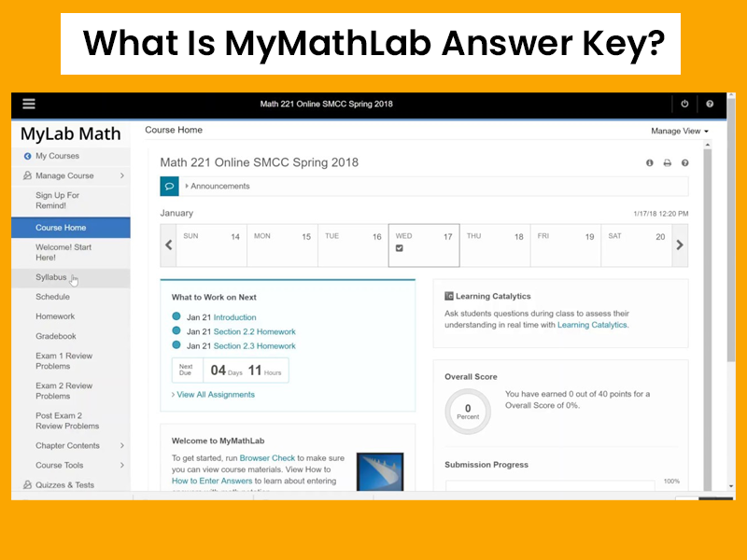Click the Browser Check link
The image size is (747, 560).
pos(268,458)
